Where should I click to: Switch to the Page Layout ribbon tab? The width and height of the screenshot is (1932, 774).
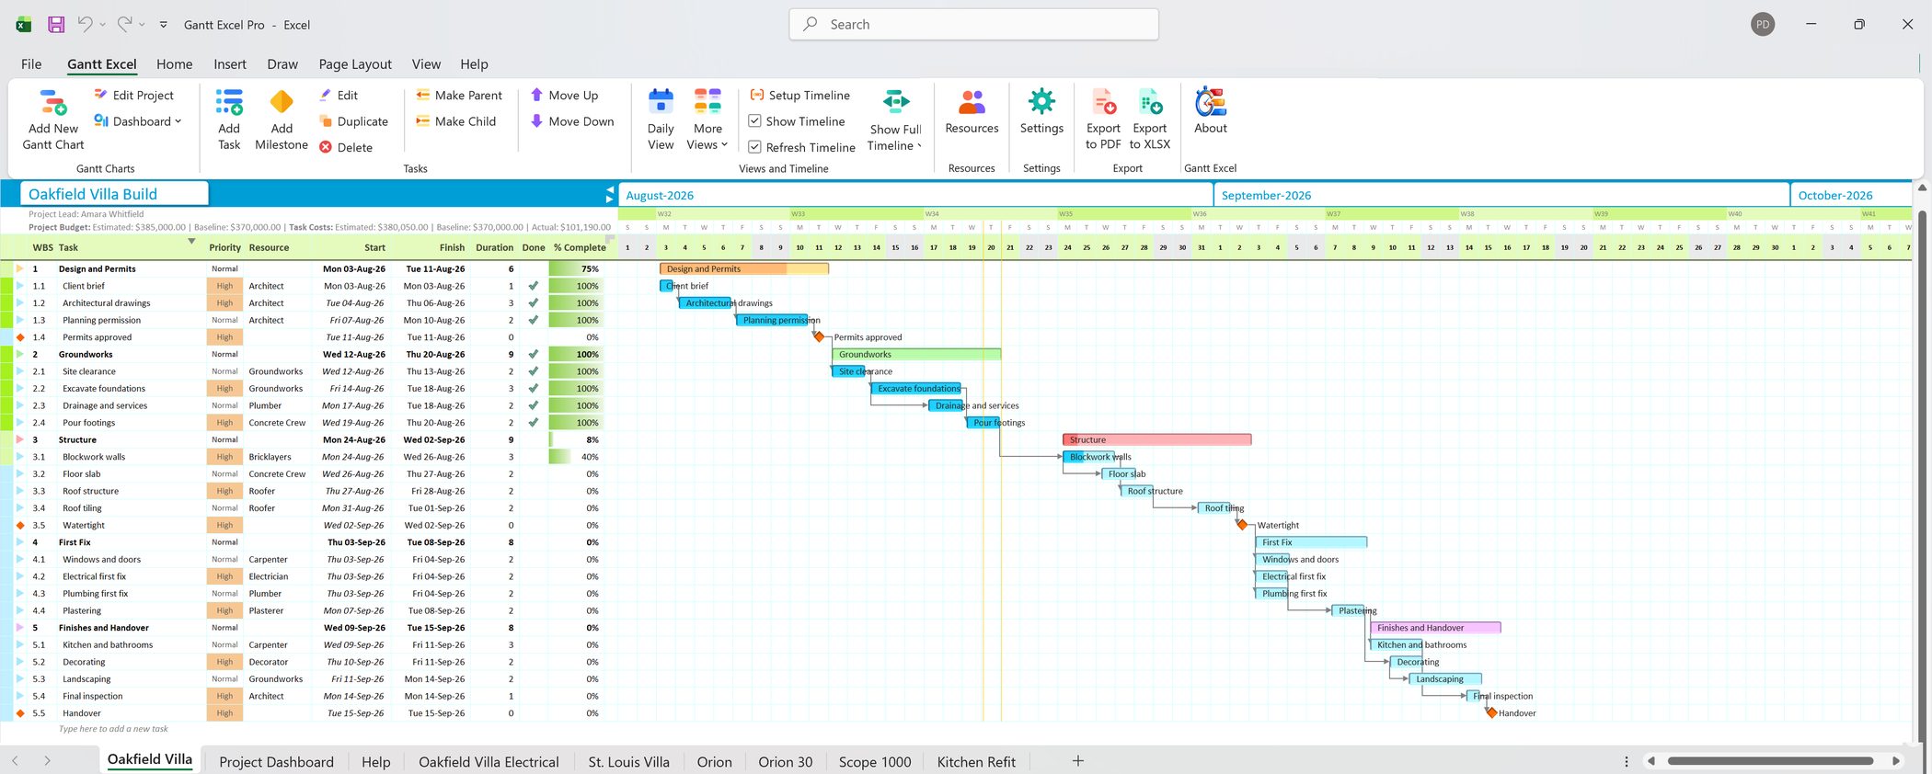(355, 64)
